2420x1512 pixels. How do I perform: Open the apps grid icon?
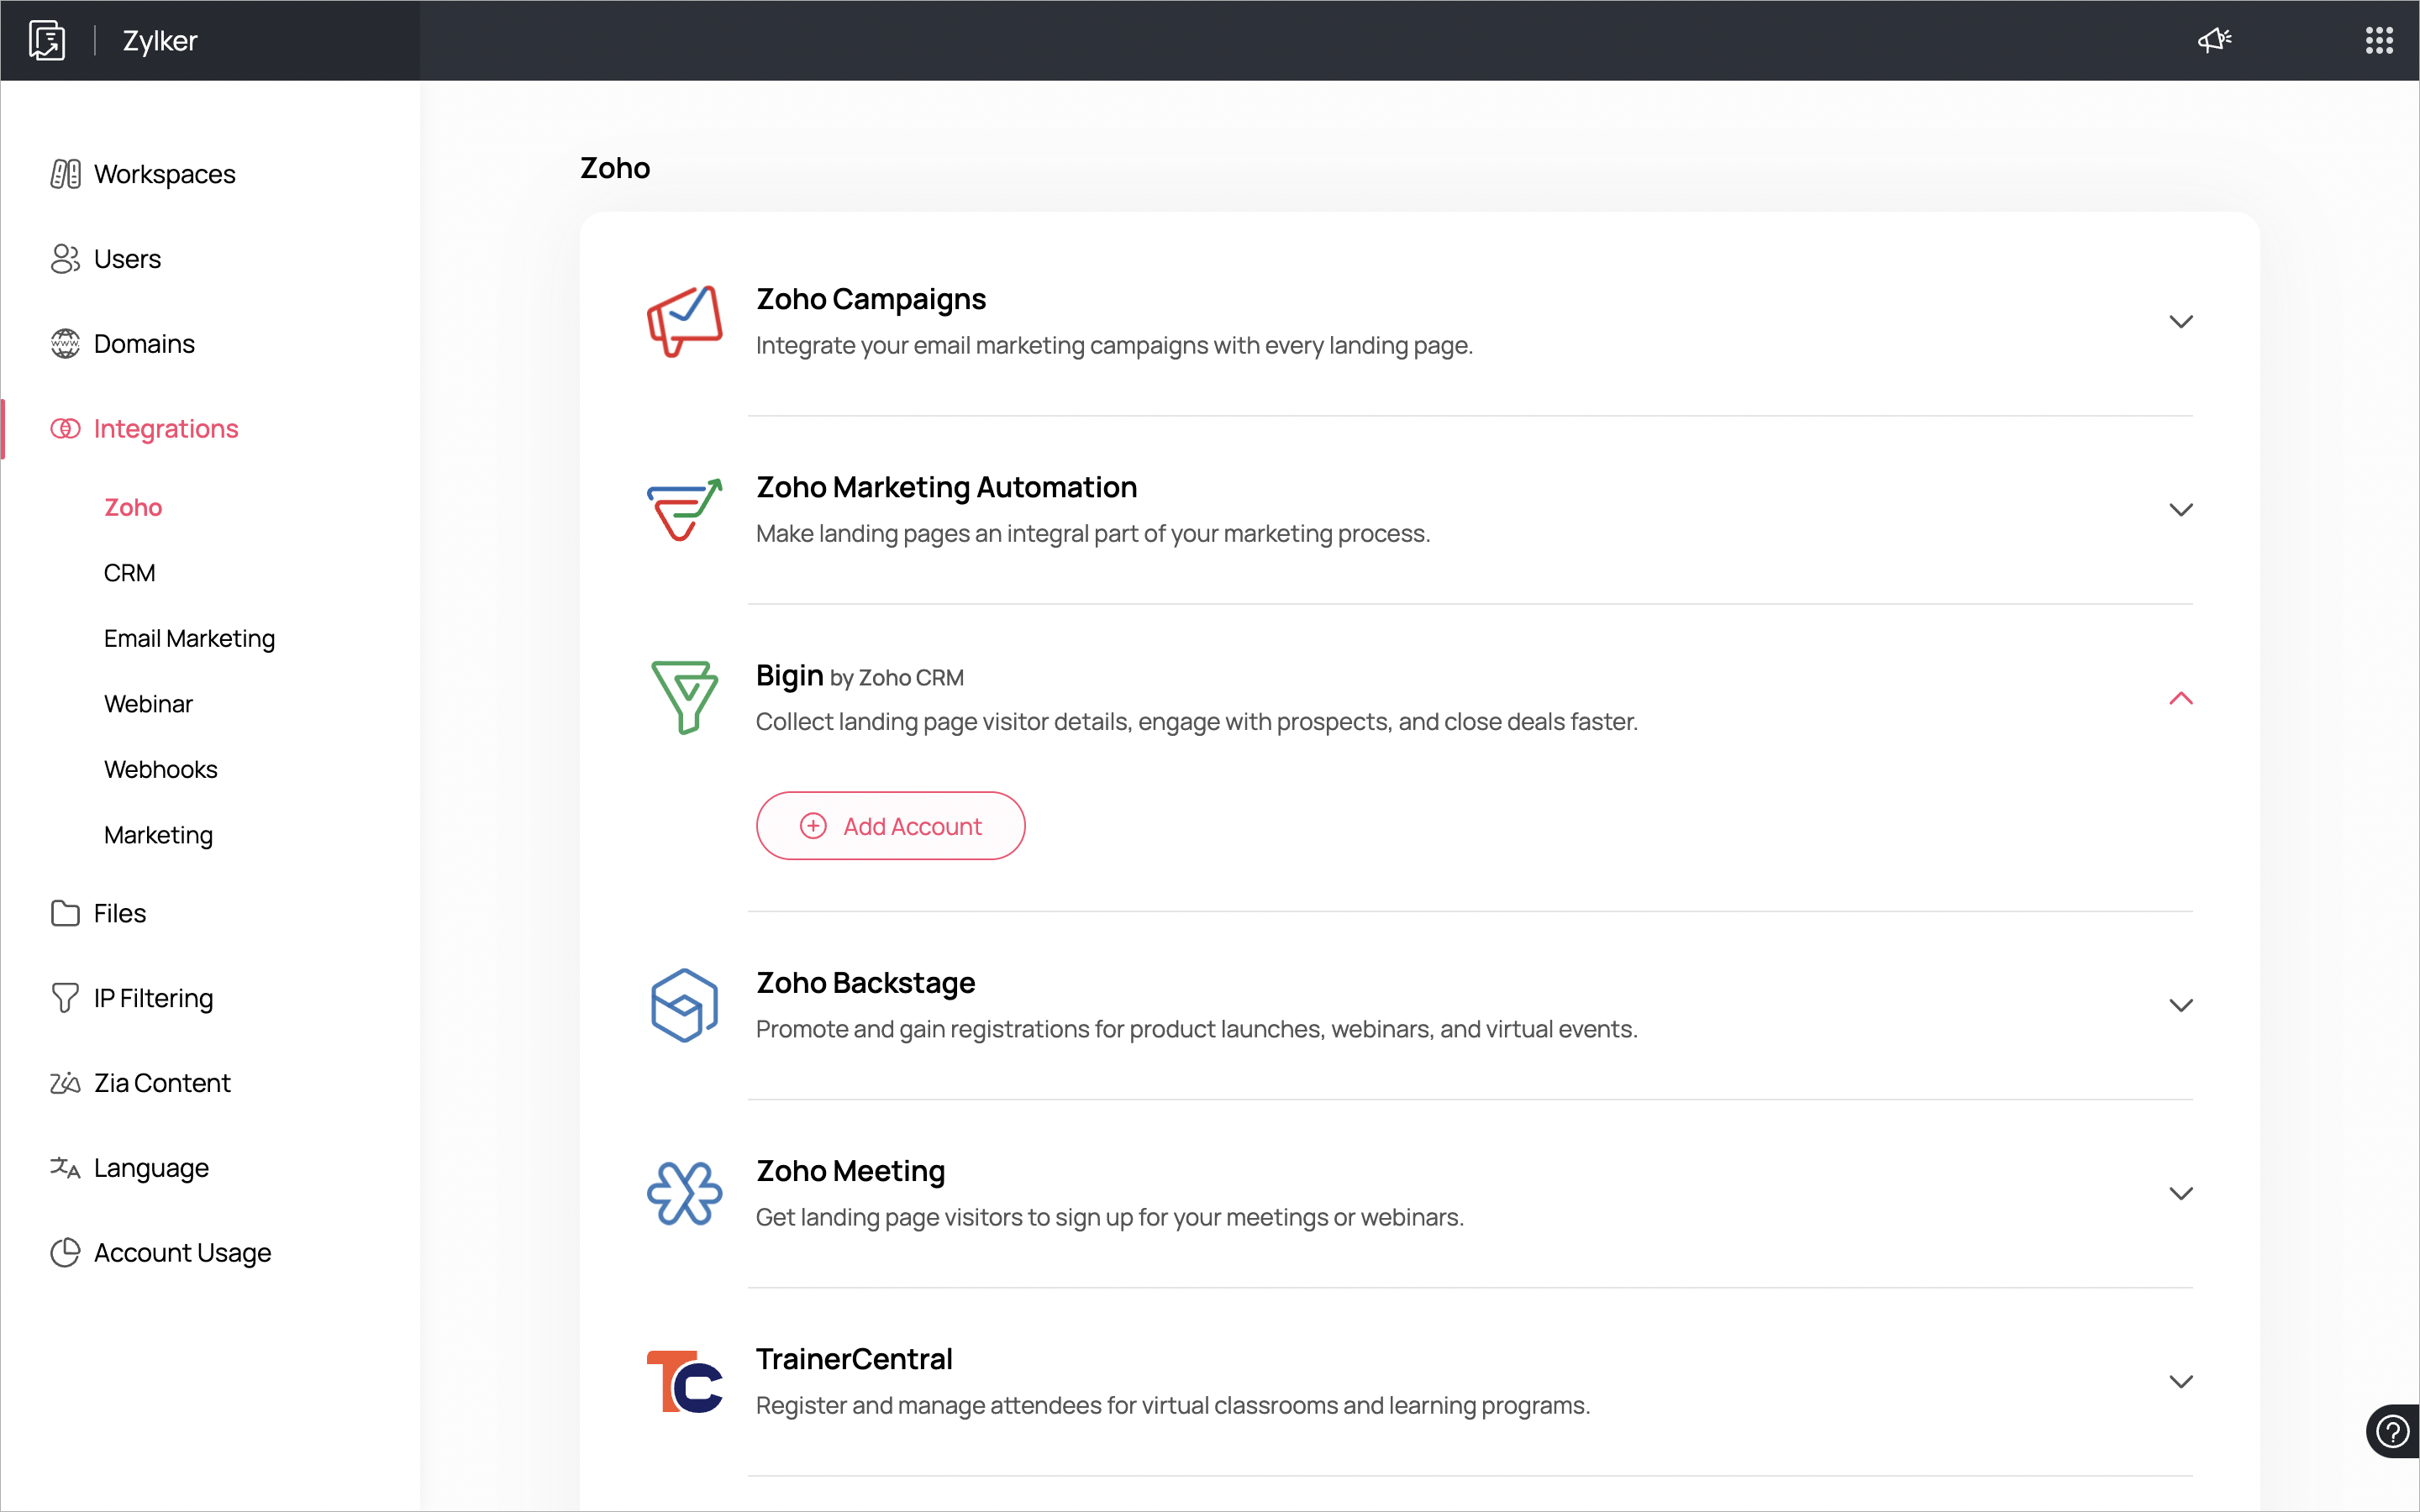coord(2379,40)
